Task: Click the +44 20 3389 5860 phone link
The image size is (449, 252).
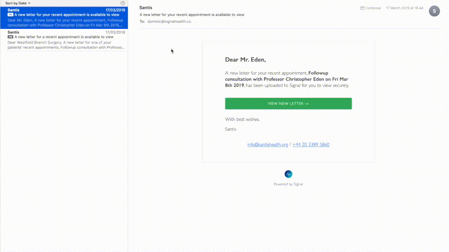Action: (x=311, y=145)
